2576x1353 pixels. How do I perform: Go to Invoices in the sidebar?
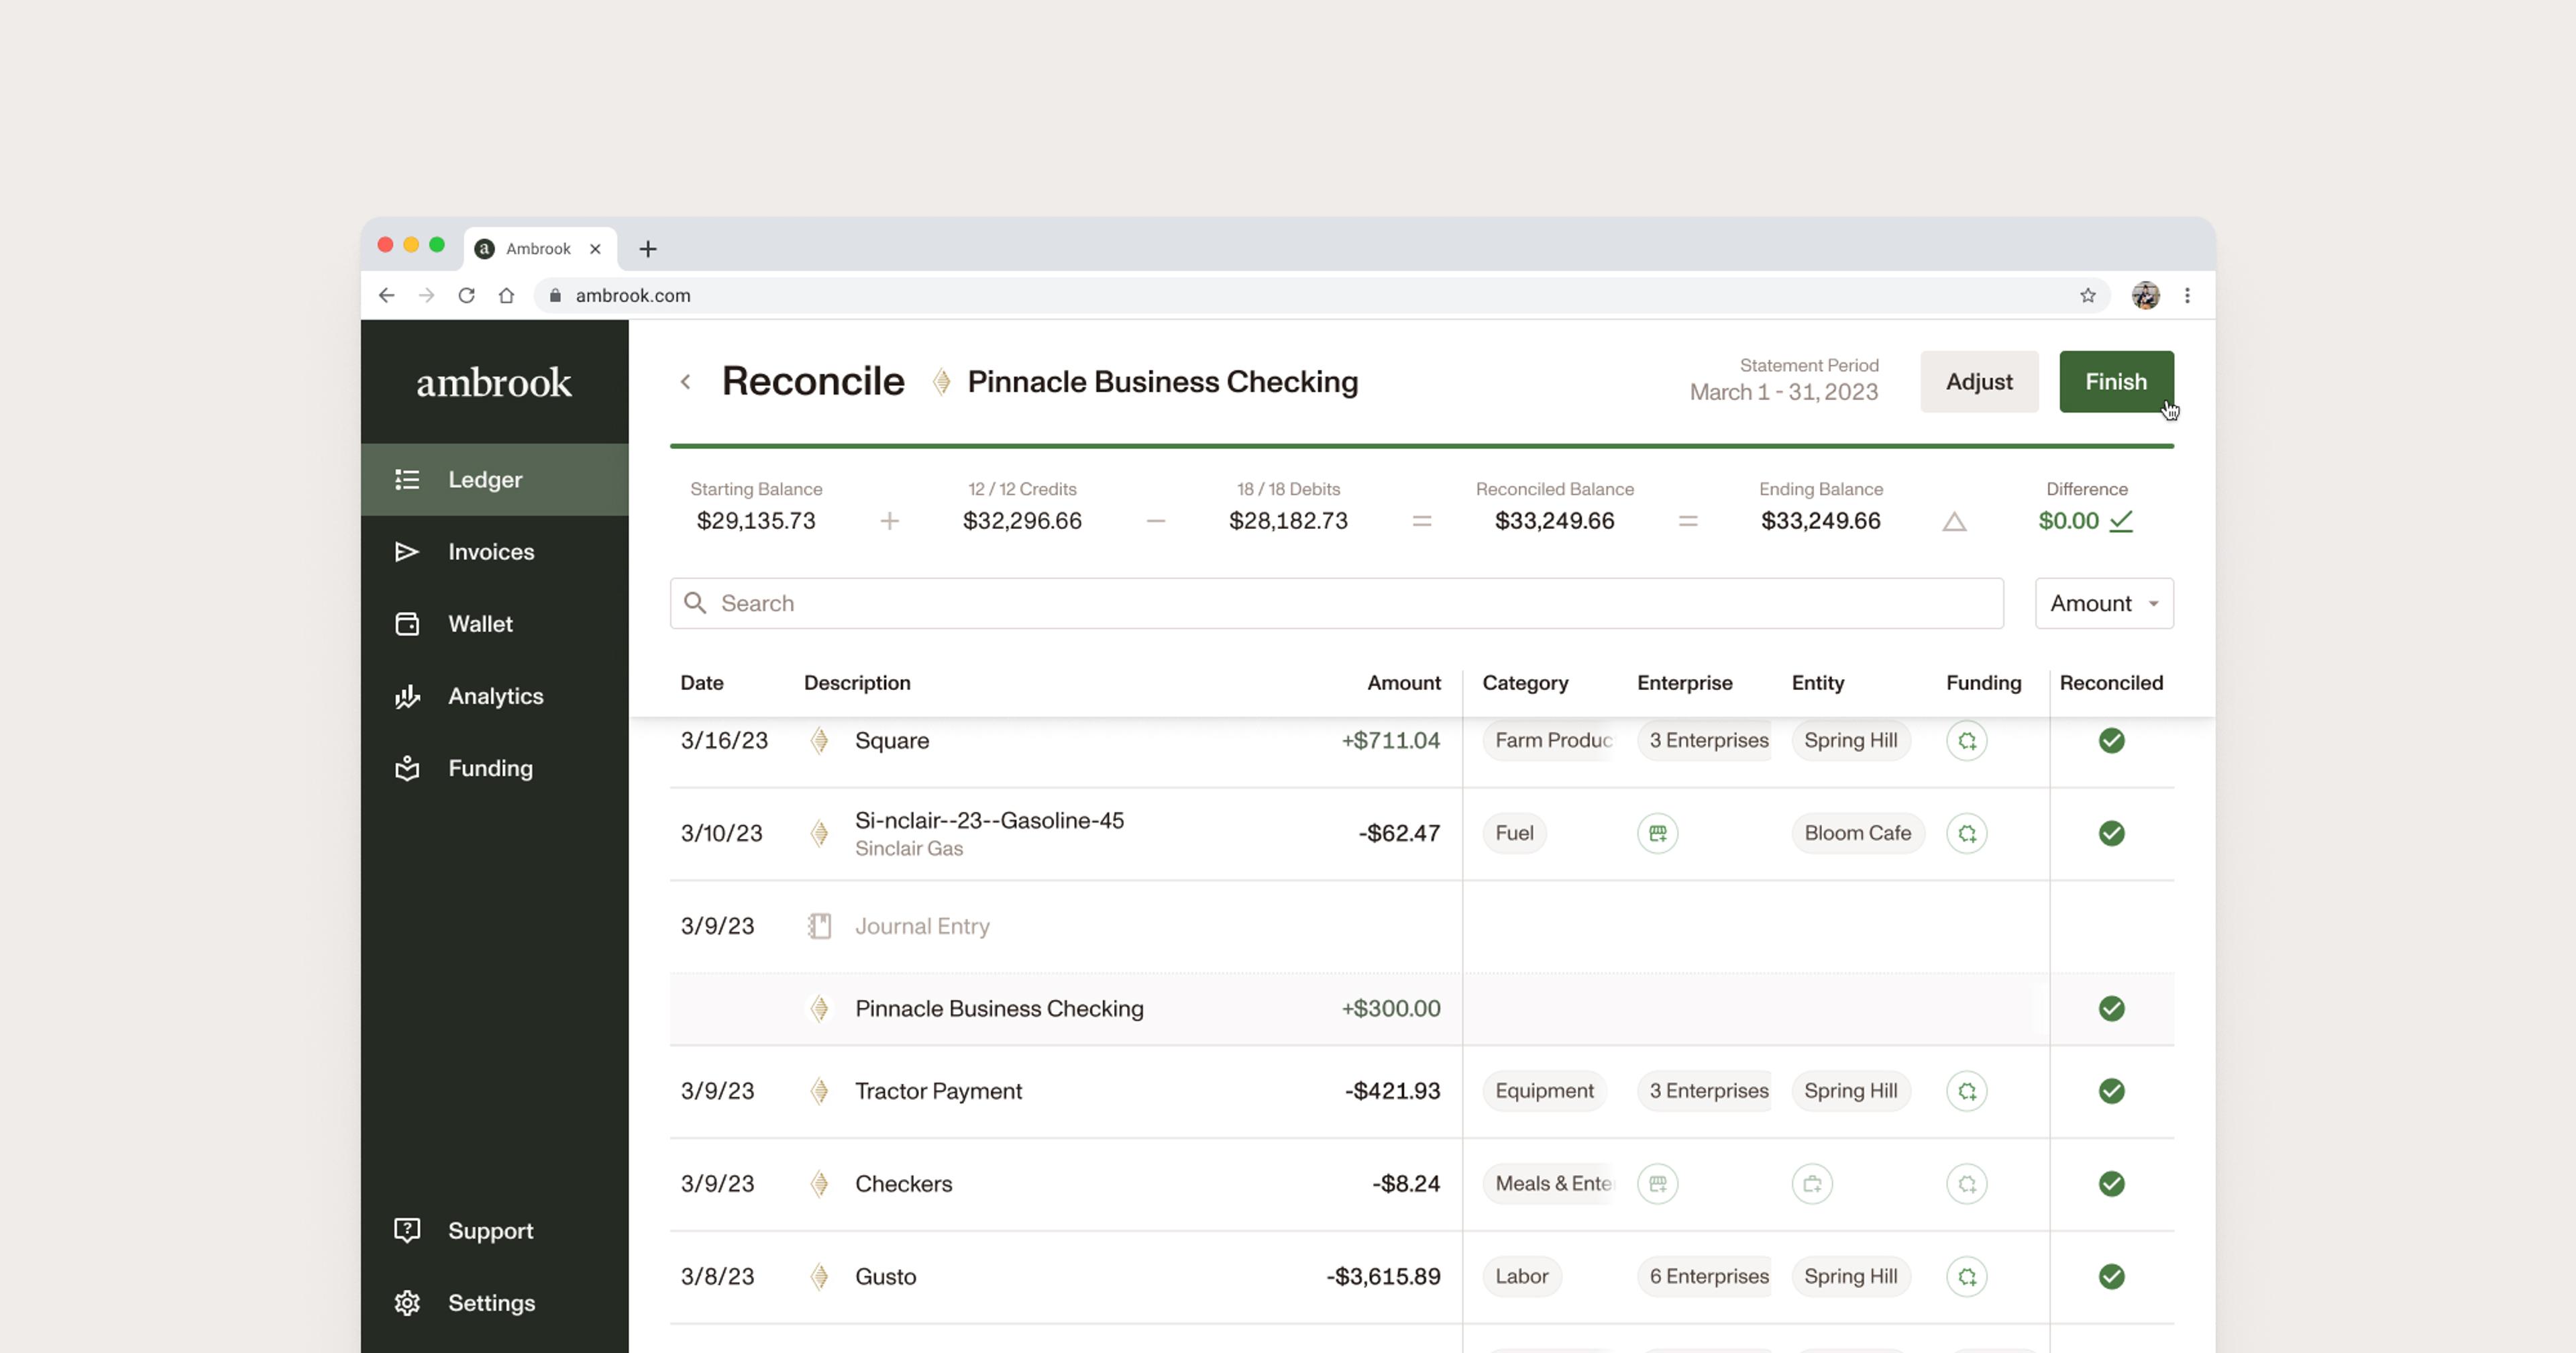(490, 552)
